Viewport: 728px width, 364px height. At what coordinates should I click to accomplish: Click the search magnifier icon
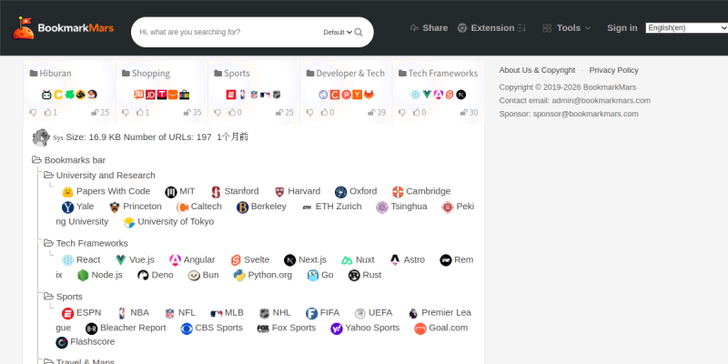click(x=359, y=32)
